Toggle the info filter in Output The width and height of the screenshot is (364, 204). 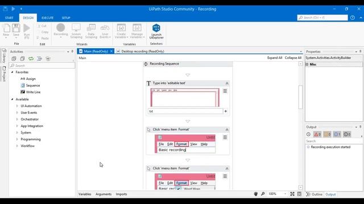[x=337, y=134]
